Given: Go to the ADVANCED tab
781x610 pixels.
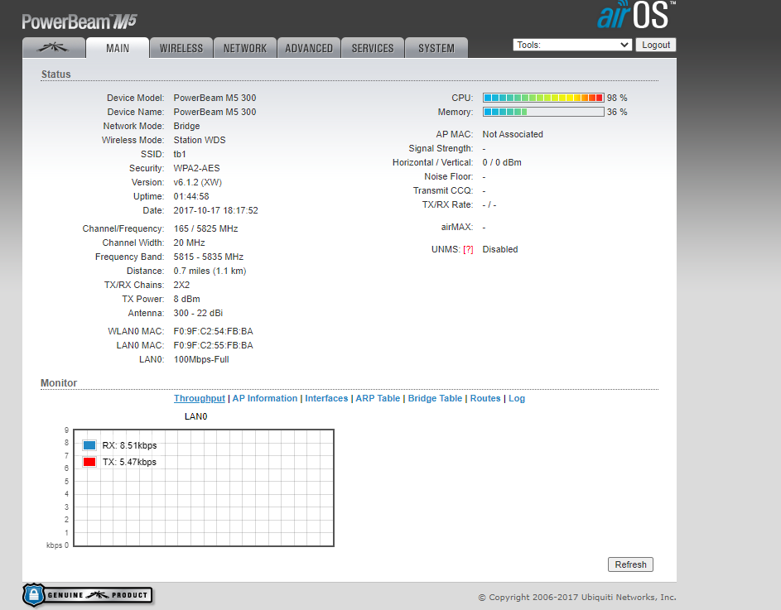Looking at the screenshot, I should 309,48.
